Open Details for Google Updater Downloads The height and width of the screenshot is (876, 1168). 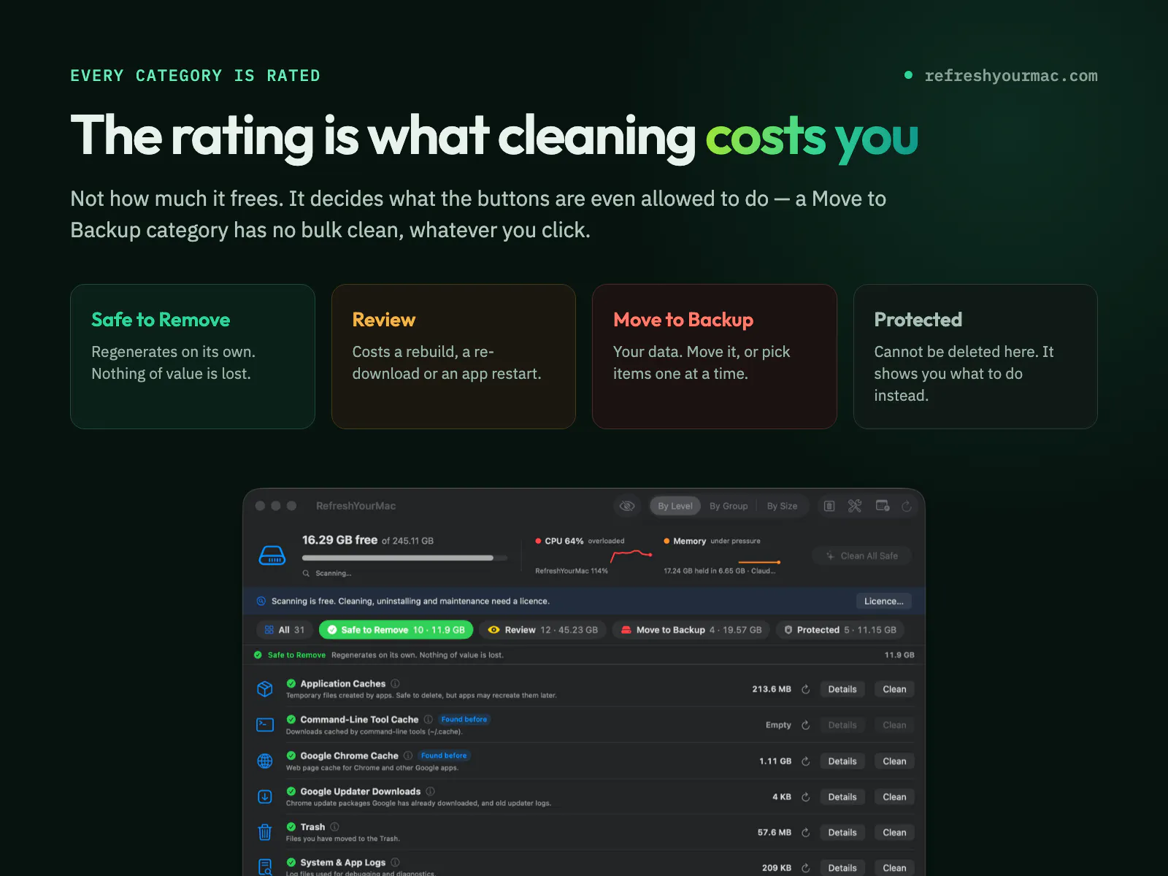coord(842,797)
